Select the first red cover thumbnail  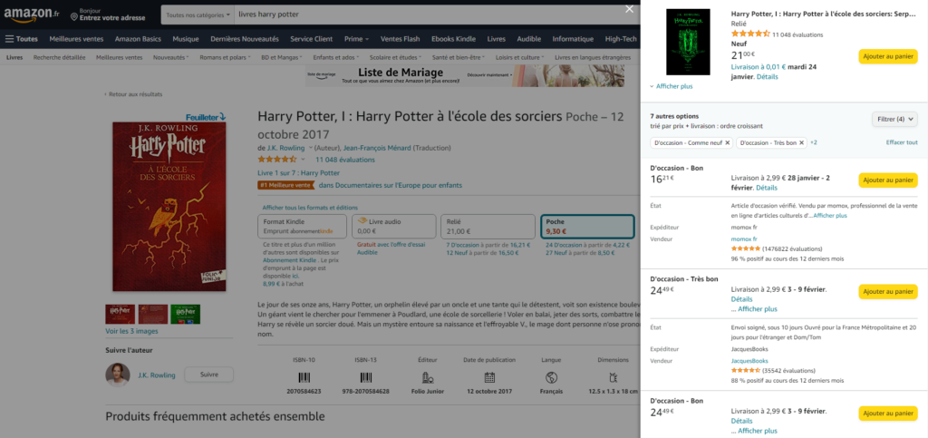tap(121, 315)
